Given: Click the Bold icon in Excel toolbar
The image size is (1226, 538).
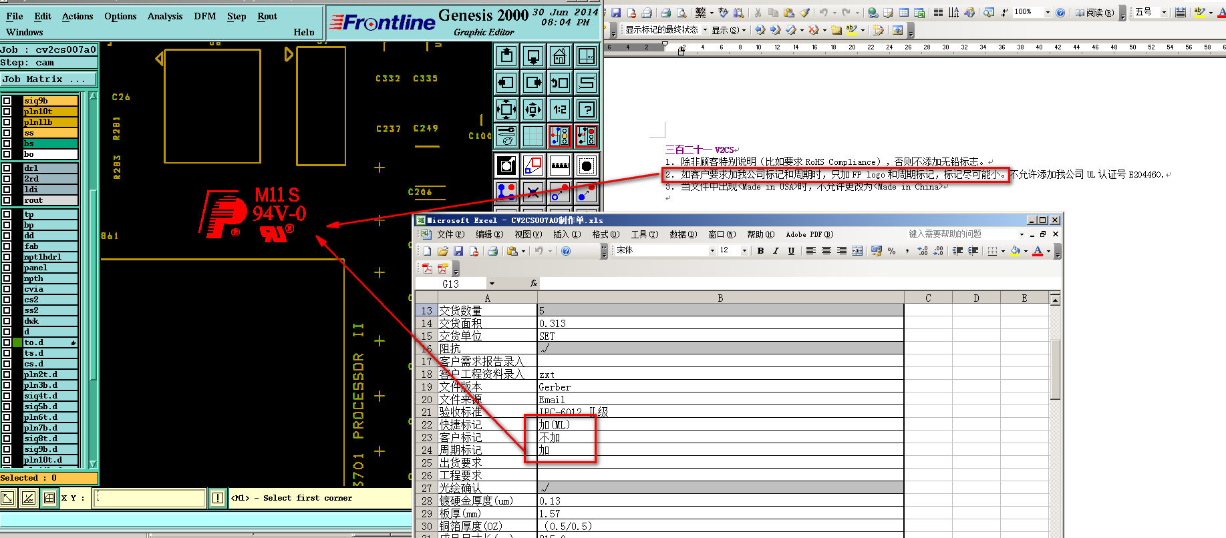Looking at the screenshot, I should (x=760, y=251).
